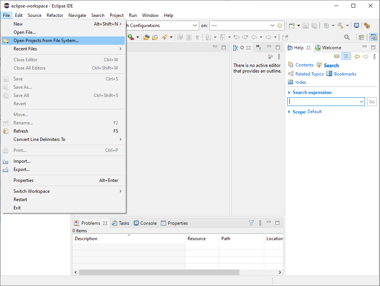Click the folder icon with colored badge

pyautogui.click(x=146, y=37)
